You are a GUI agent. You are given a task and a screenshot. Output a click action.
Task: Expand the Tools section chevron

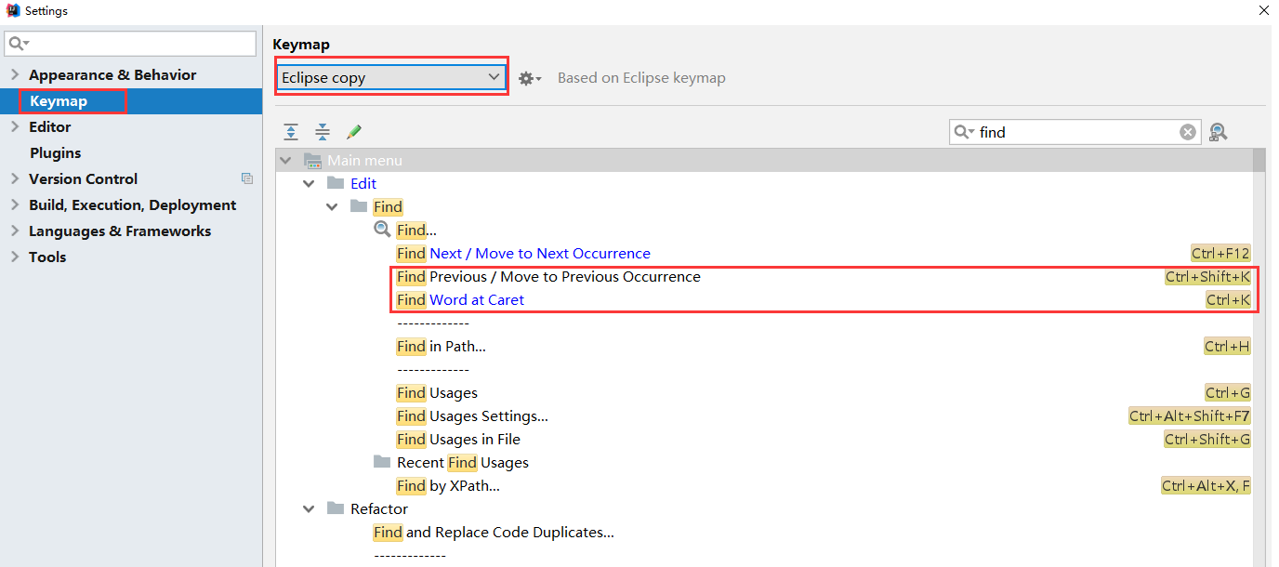15,257
